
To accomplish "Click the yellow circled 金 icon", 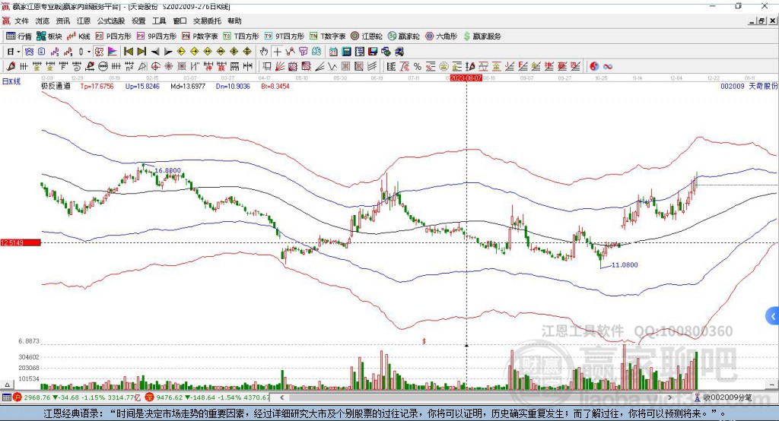I will (x=444, y=66).
